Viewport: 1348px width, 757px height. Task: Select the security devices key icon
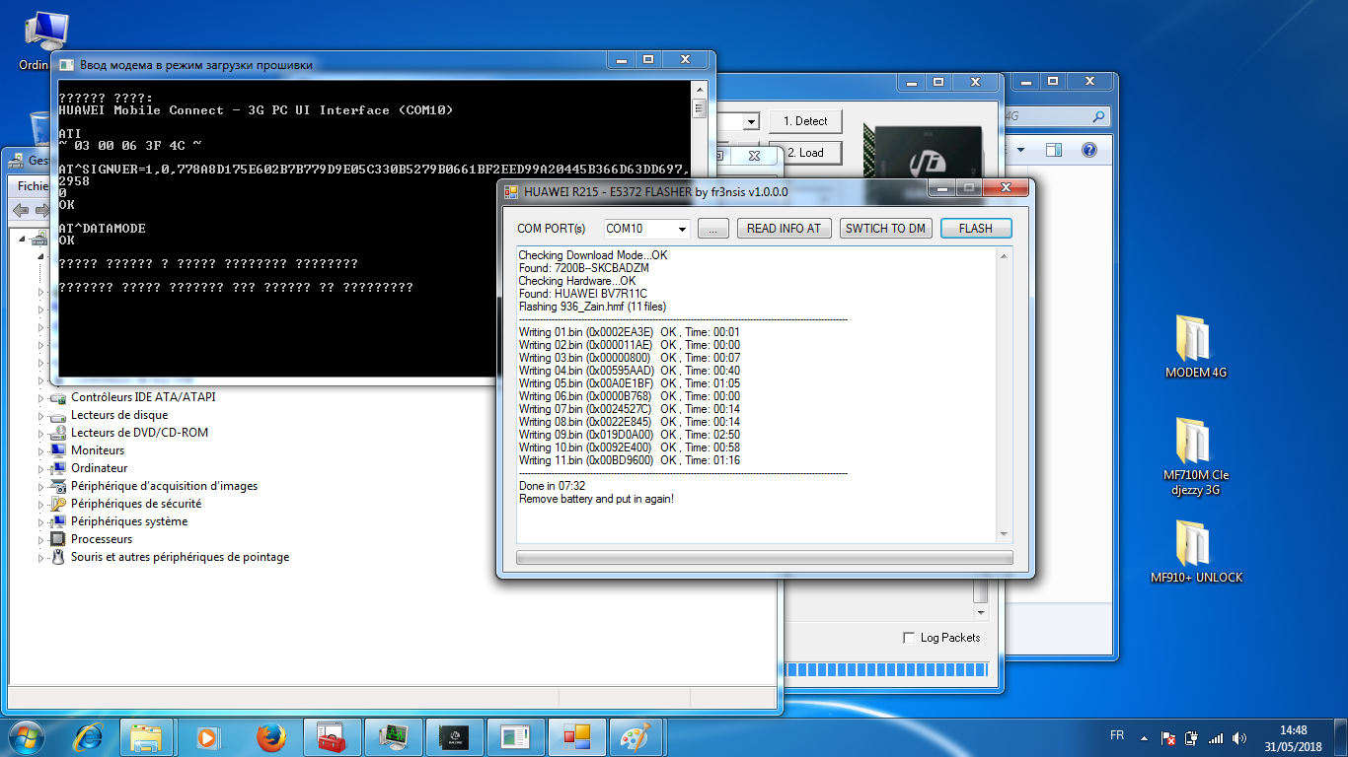pos(58,504)
